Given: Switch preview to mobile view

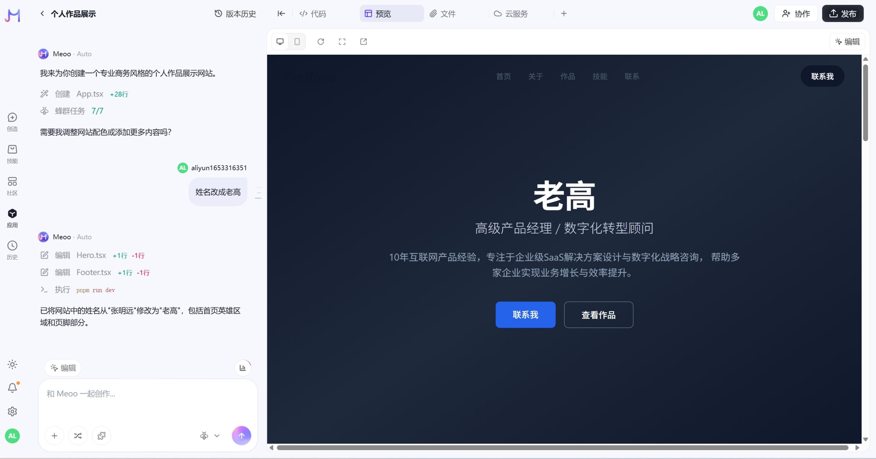Looking at the screenshot, I should pos(297,41).
